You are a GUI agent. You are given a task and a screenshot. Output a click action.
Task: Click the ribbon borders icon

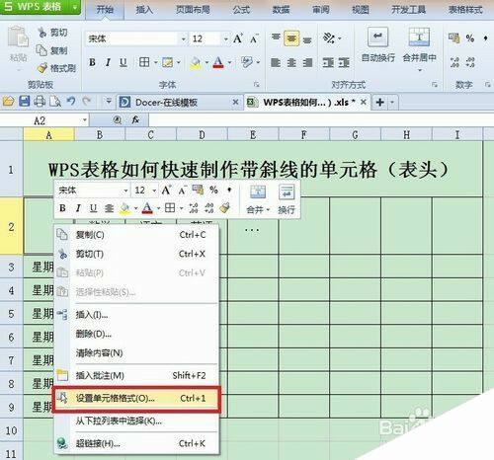pos(144,62)
